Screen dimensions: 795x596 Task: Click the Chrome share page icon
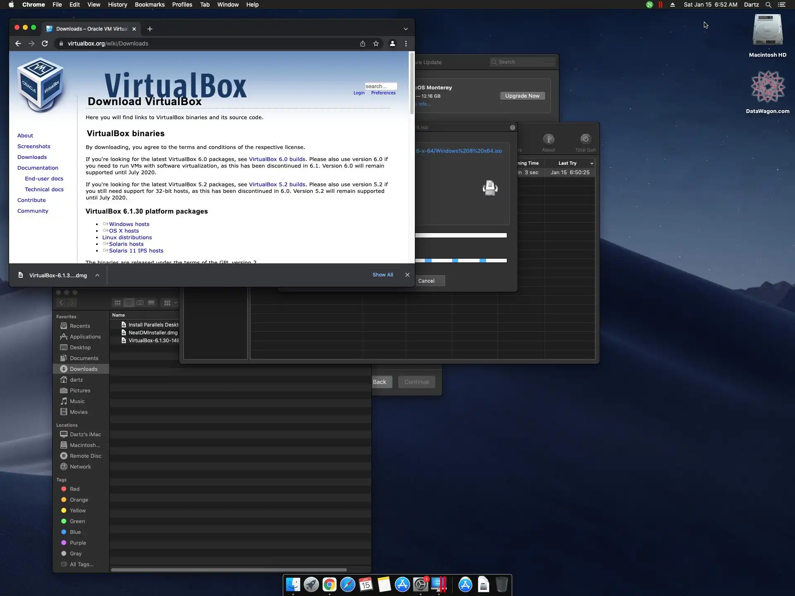[363, 43]
